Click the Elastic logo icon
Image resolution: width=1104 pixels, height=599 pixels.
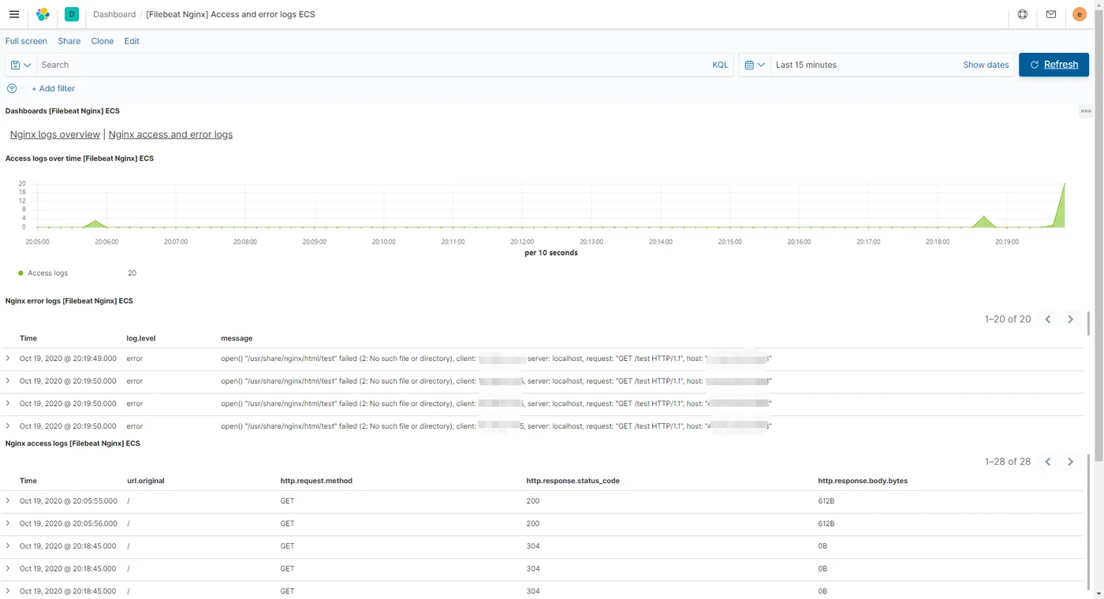(x=43, y=14)
